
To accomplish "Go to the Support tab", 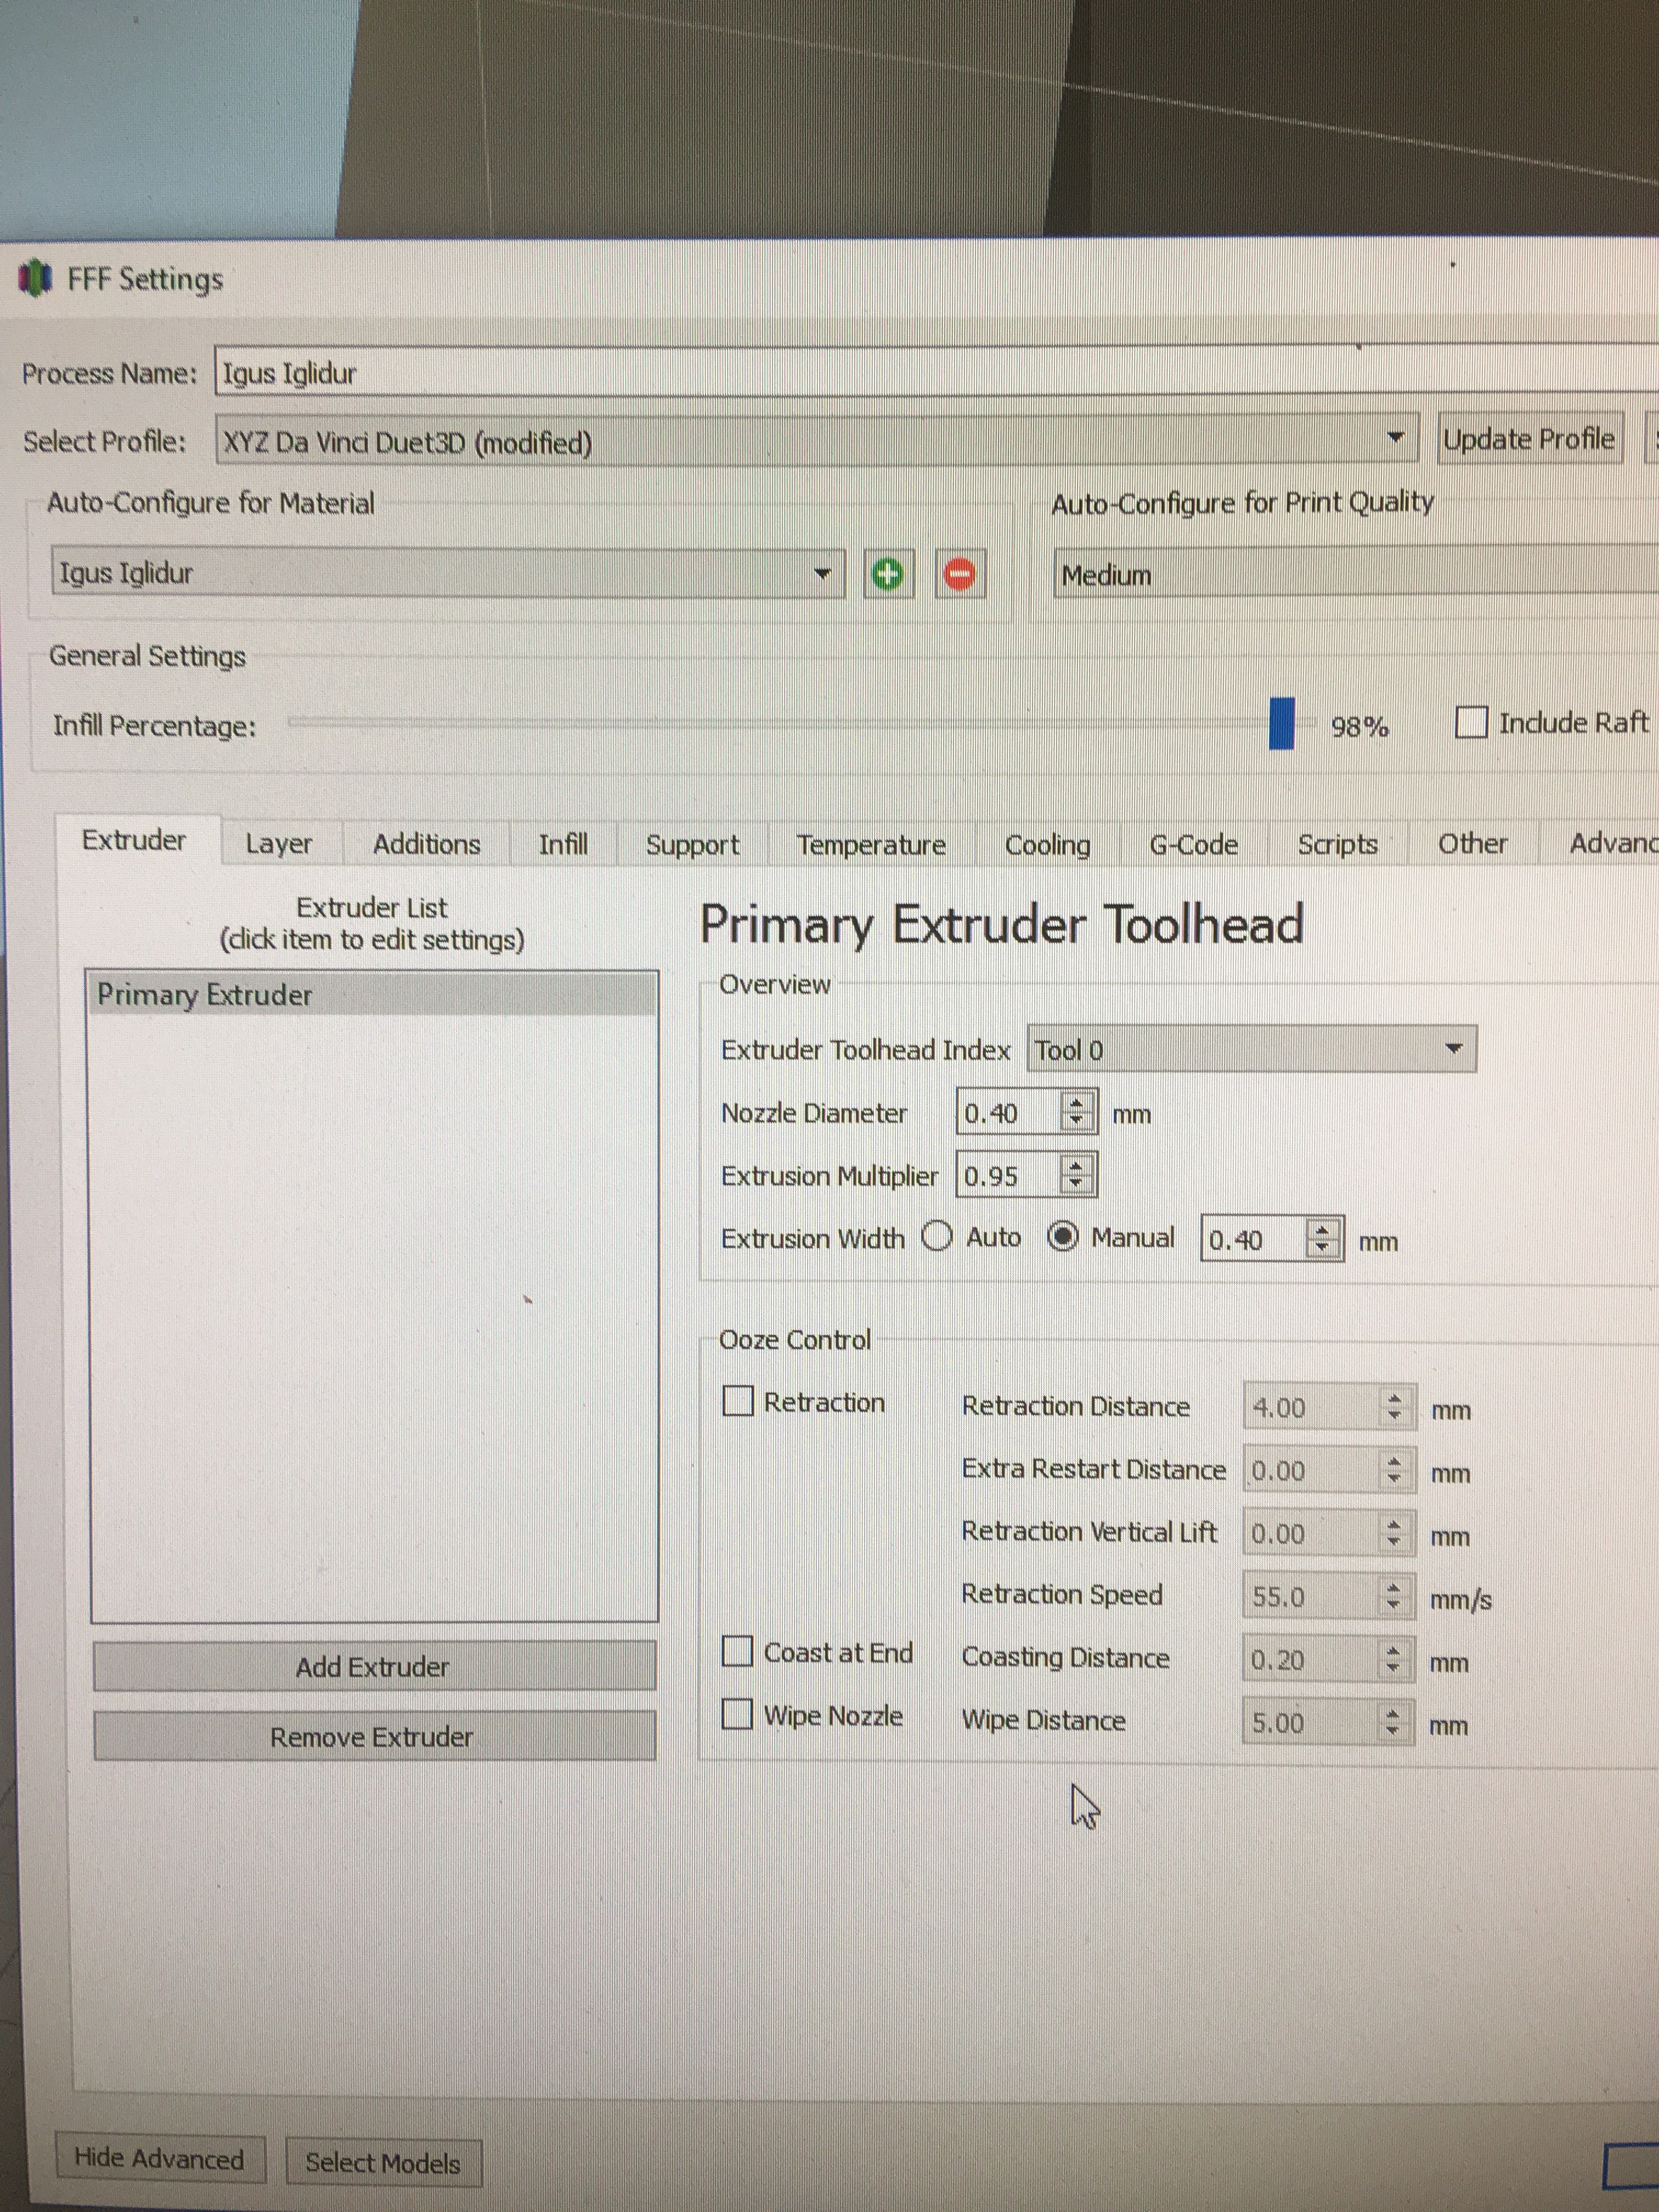I will pos(692,845).
